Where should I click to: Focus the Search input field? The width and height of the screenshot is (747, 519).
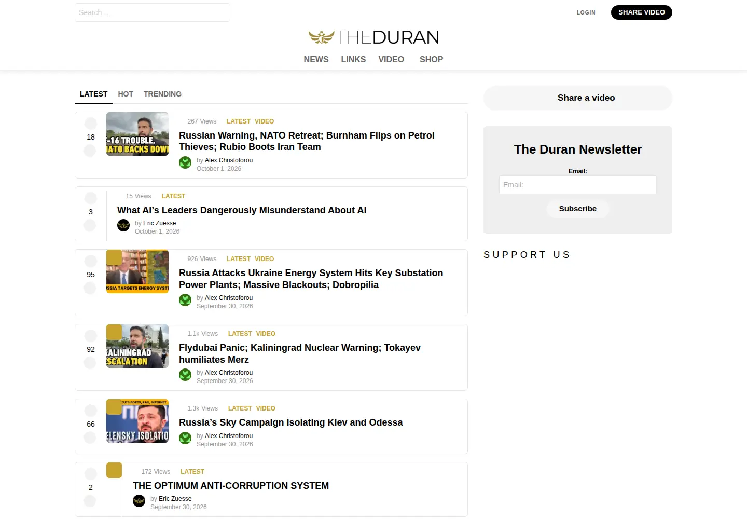153,12
